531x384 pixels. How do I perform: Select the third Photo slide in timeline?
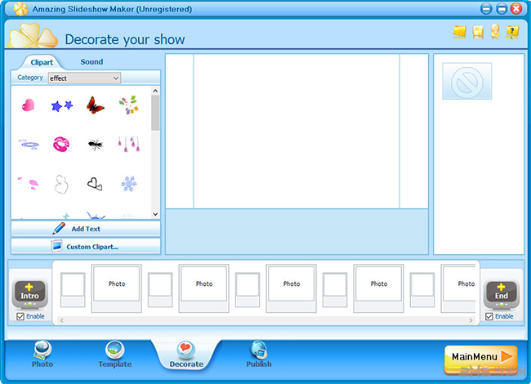click(x=292, y=288)
